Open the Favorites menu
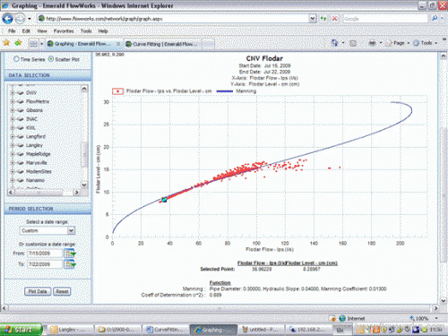448x336 pixels. (64, 31)
